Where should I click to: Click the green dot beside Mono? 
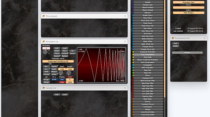tap(133, 75)
